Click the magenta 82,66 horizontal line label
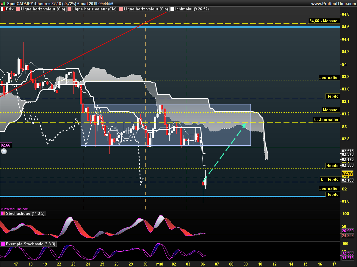The width and height of the screenshot is (357, 267). point(6,145)
